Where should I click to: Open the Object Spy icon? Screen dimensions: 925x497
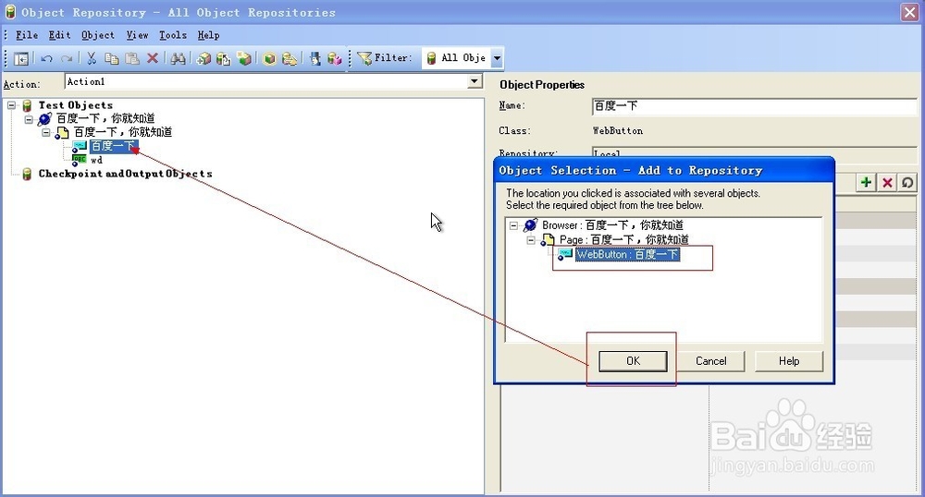click(315, 57)
